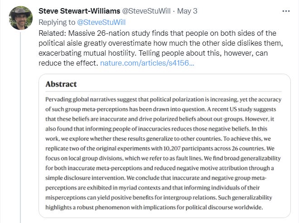Open the three-dot more options menu
The image size is (299, 223).
click(286, 11)
